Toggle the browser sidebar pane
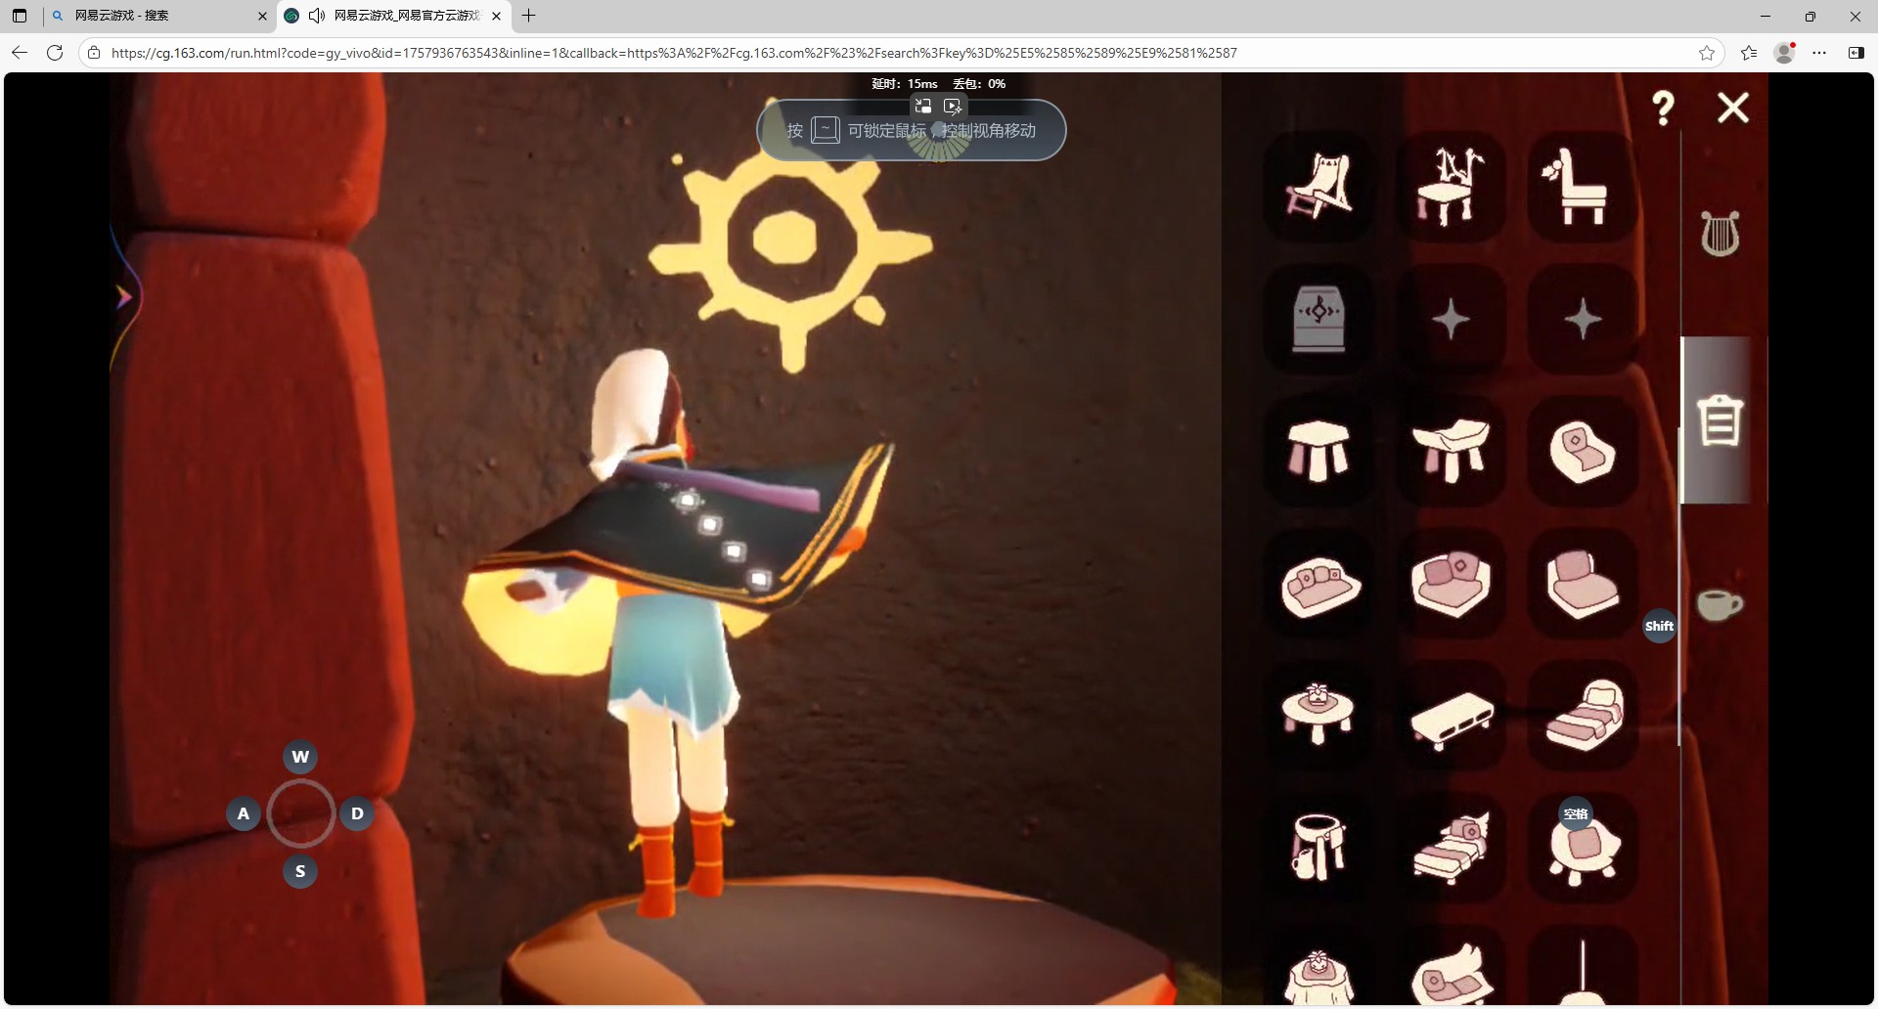 click(1856, 53)
